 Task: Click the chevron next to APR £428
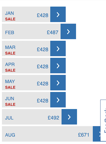(x=58, y=66)
